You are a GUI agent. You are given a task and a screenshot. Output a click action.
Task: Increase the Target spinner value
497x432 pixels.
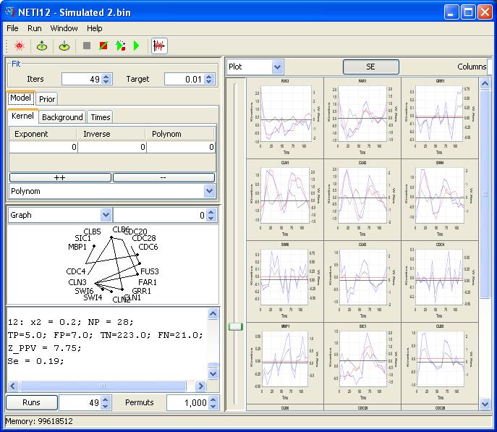[209, 77]
